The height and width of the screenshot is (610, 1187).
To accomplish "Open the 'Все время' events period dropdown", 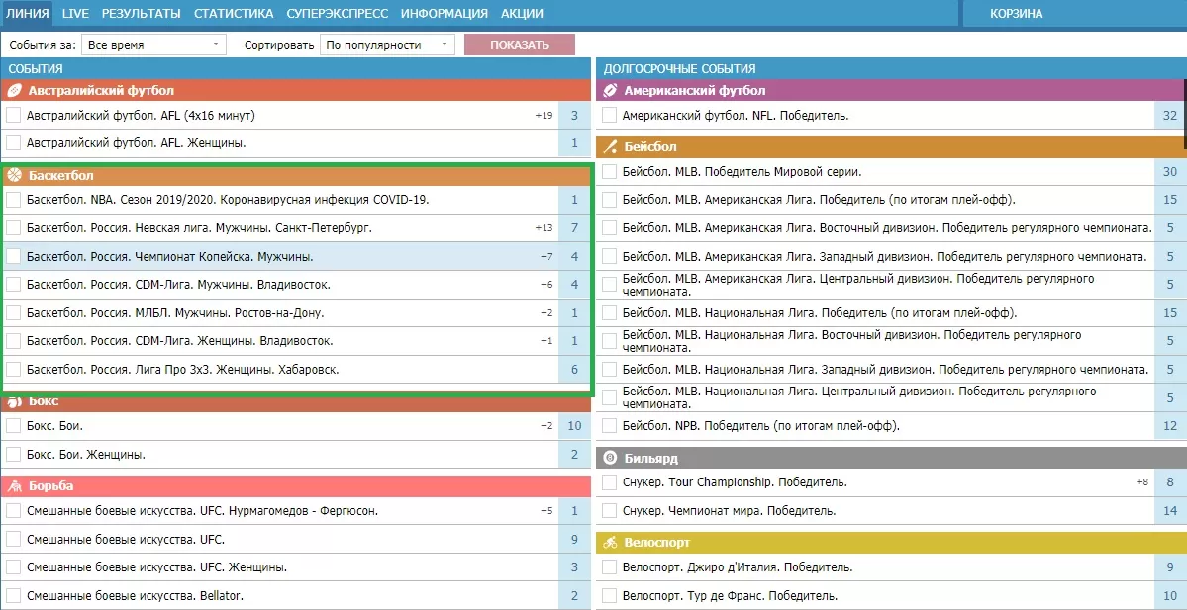I will (153, 44).
